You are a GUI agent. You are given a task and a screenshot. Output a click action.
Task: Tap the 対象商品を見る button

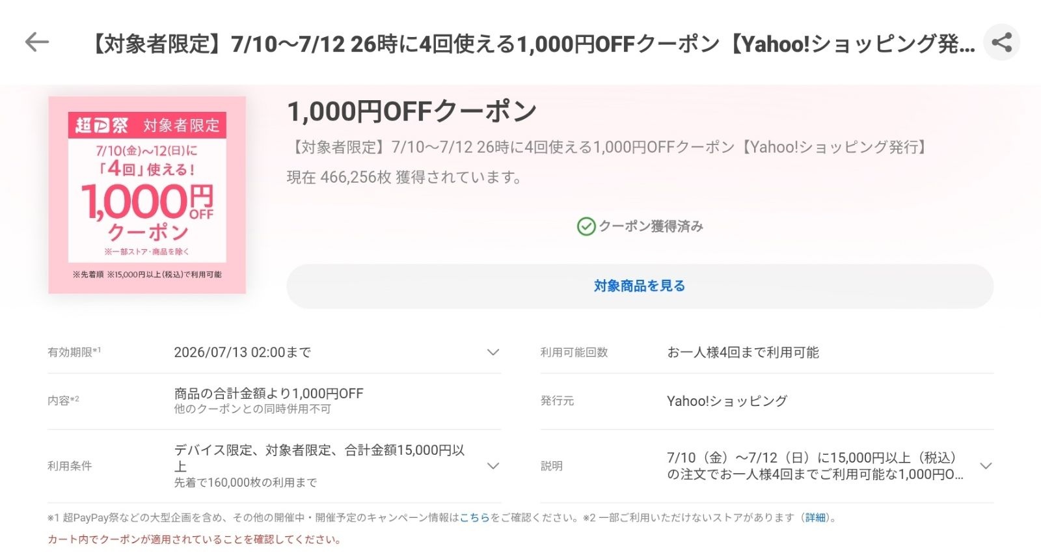click(640, 286)
